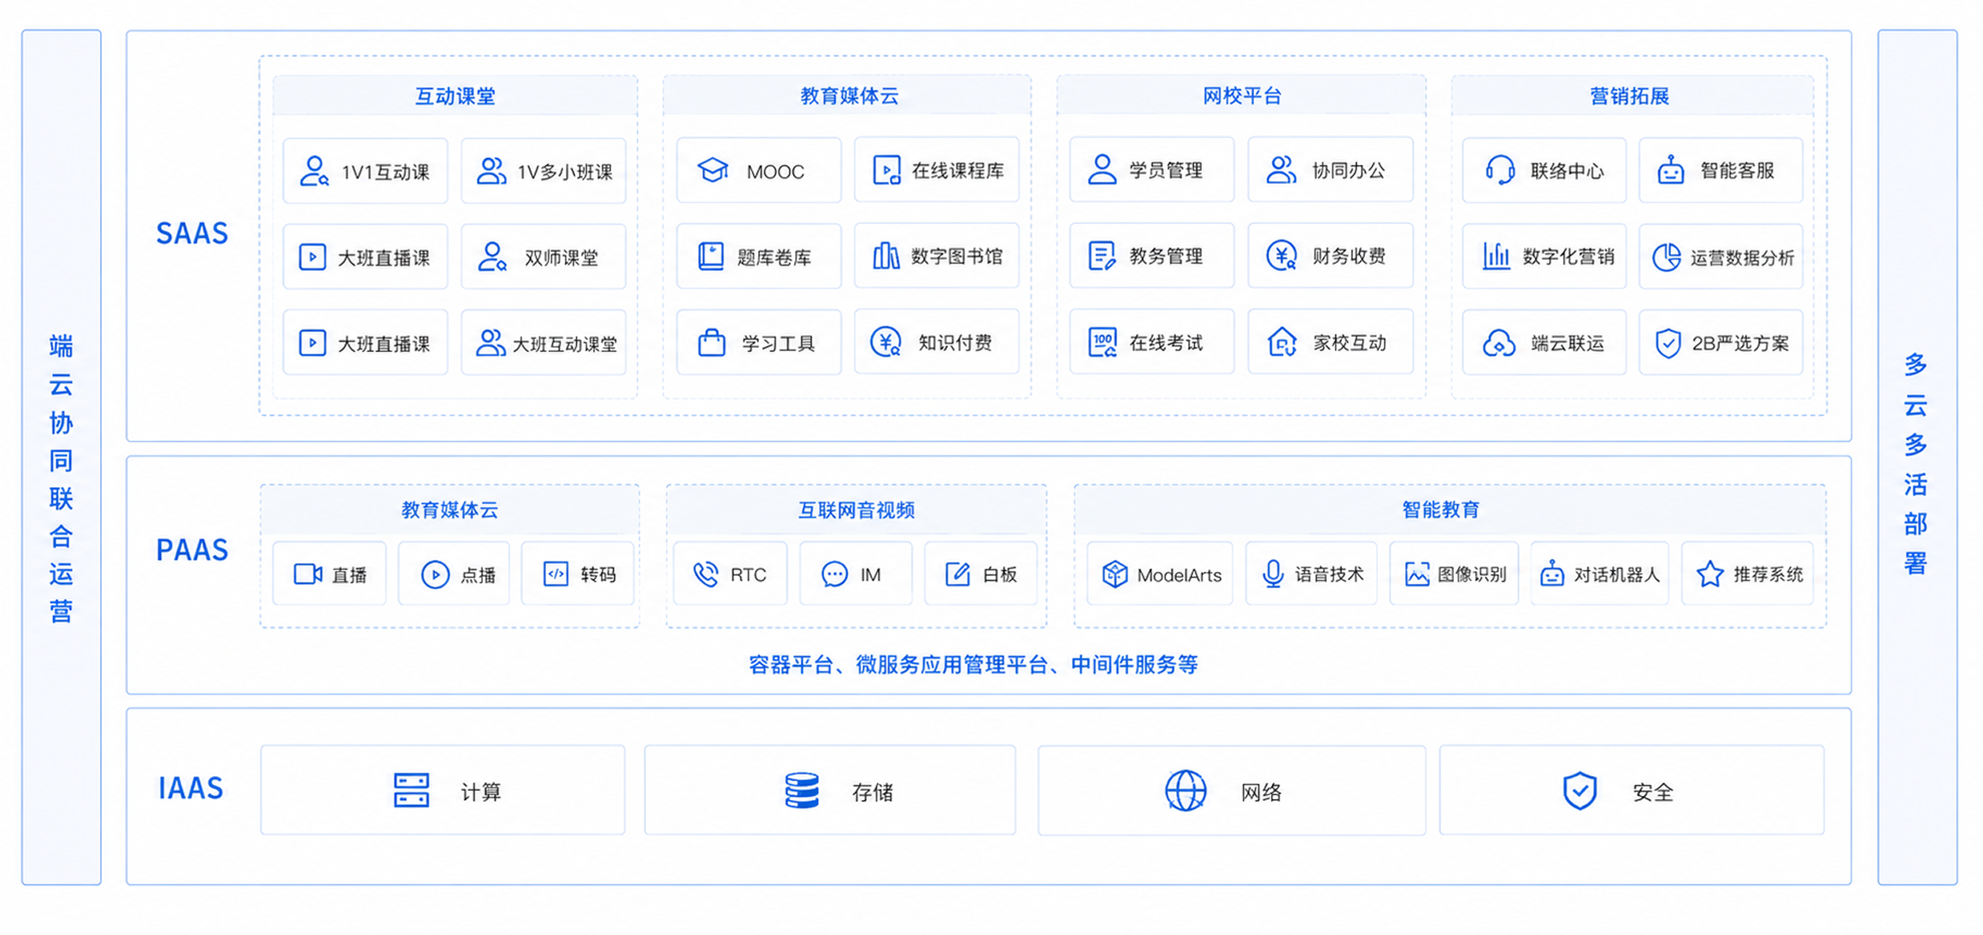Click the ModelArts cube icon
This screenshot has width=1983, height=935.
click(1115, 574)
